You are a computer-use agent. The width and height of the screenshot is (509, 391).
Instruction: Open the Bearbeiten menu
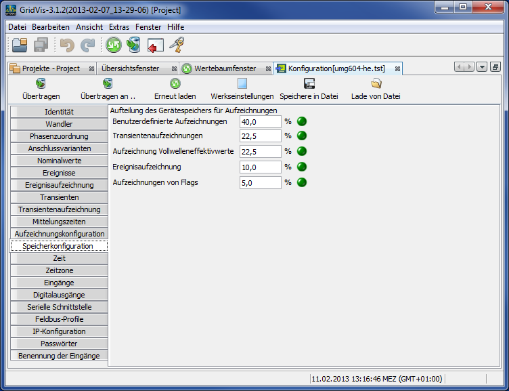tap(51, 27)
